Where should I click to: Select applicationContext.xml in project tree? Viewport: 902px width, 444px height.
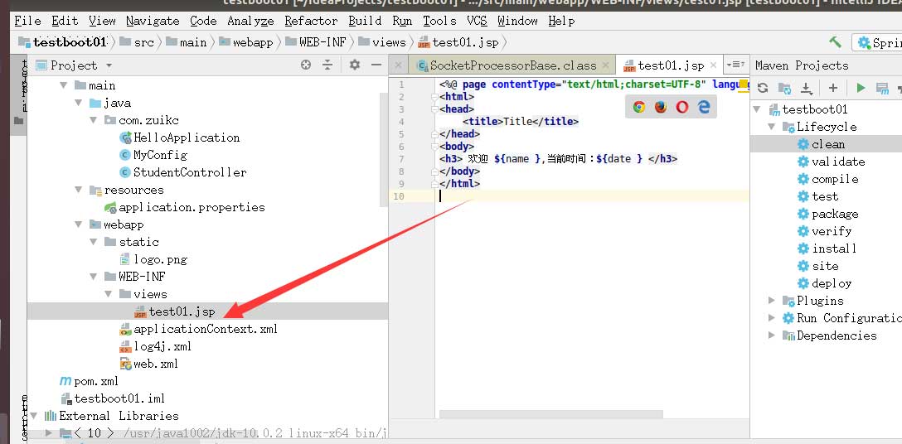point(206,329)
